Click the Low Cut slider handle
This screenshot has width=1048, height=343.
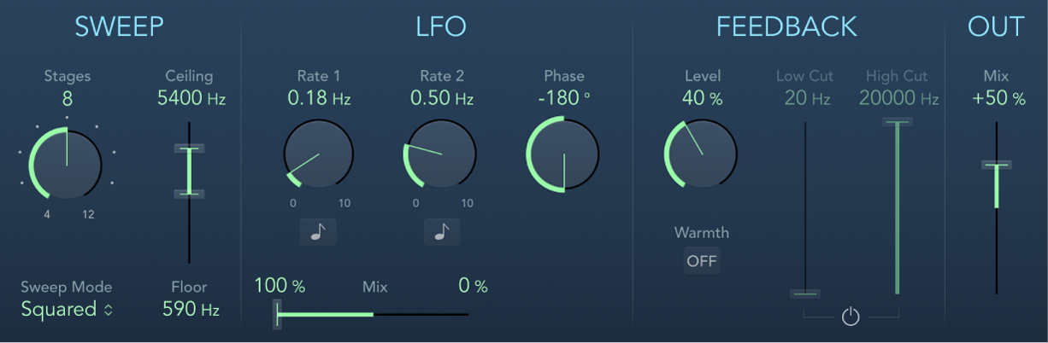point(804,294)
